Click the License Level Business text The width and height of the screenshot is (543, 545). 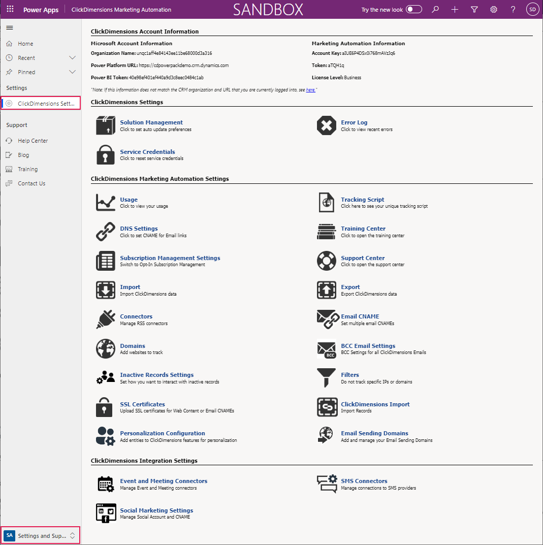353,78
